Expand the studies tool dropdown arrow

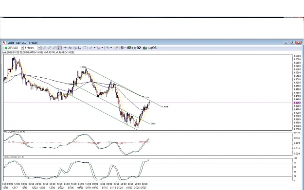coord(111,48)
